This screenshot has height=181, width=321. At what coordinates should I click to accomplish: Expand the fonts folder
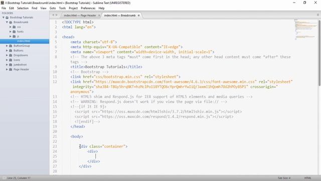tap(10, 32)
